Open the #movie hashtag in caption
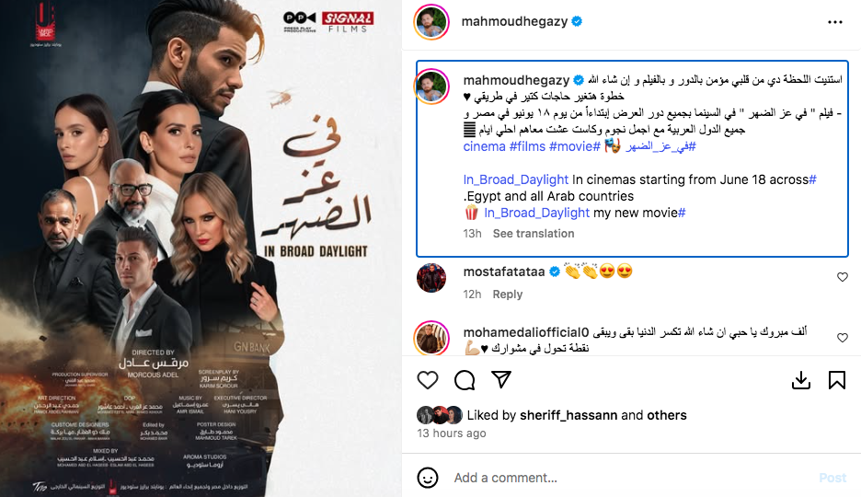The image size is (861, 497). pos(574,146)
